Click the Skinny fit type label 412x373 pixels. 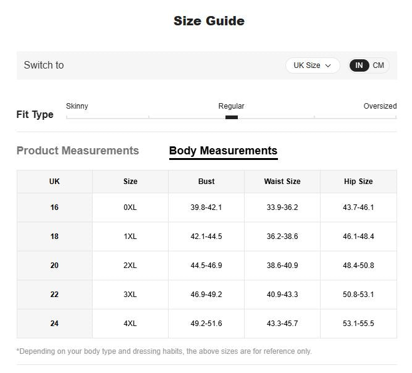[x=77, y=106]
